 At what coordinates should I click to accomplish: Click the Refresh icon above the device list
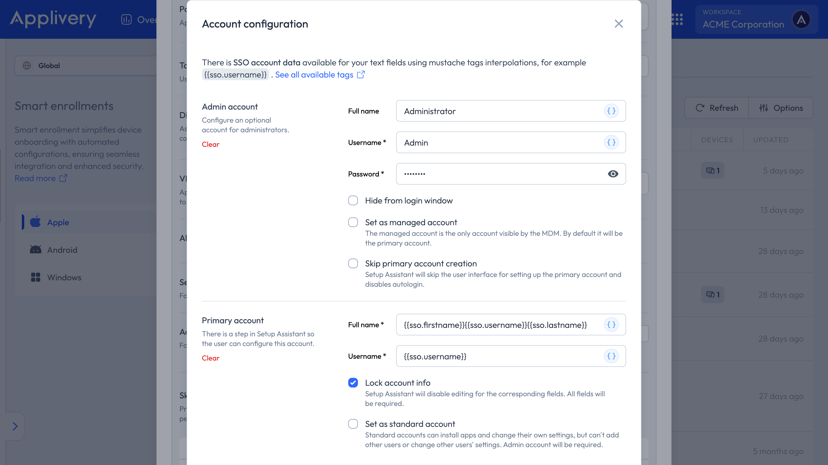pos(700,108)
